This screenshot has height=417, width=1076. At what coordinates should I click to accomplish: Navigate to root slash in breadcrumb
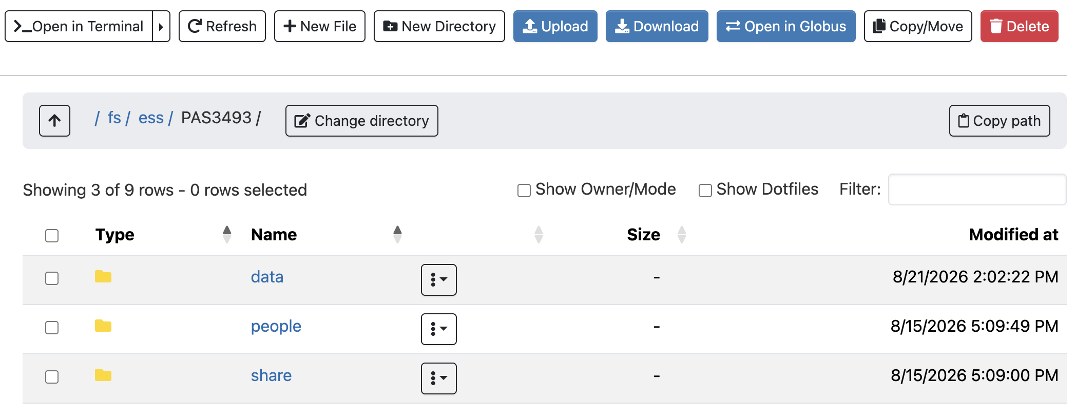pyautogui.click(x=97, y=118)
